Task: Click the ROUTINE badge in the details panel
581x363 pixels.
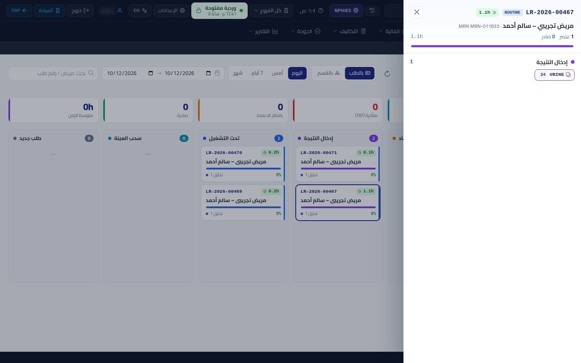Action: (x=512, y=13)
